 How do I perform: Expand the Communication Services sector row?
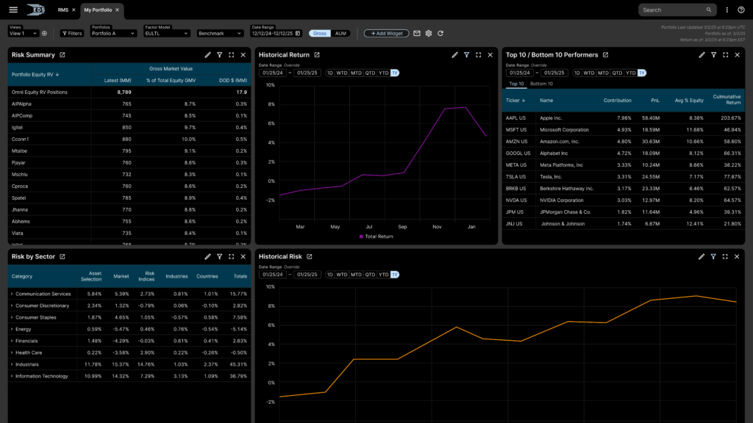[12, 294]
